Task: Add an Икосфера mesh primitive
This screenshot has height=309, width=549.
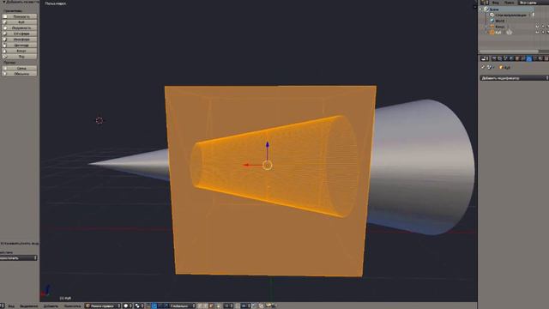Action: coord(20,39)
